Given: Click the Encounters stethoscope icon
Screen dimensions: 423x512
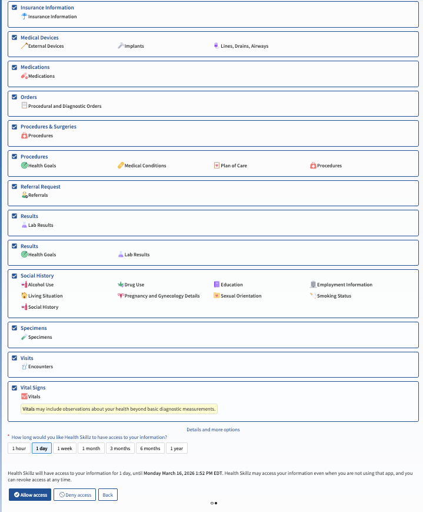Looking at the screenshot, I should click(24, 366).
